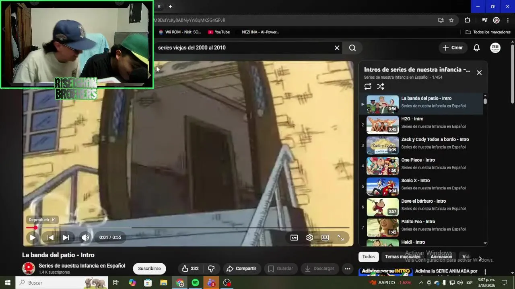Toggle subtitles in the video player
The image size is (515, 289).
[x=294, y=238]
